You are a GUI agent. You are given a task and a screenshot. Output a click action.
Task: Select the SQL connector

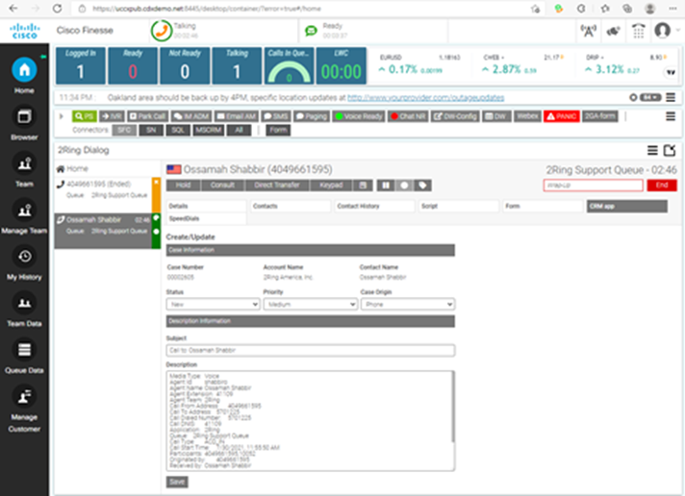click(x=178, y=130)
